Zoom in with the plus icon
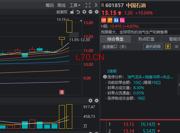Screen dimensions: 180x133 [84, 12]
